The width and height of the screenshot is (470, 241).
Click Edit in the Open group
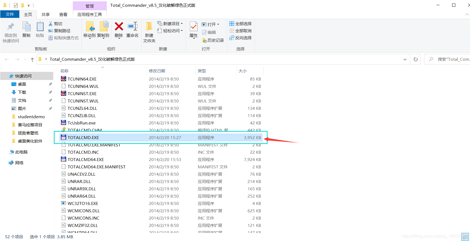(x=209, y=33)
